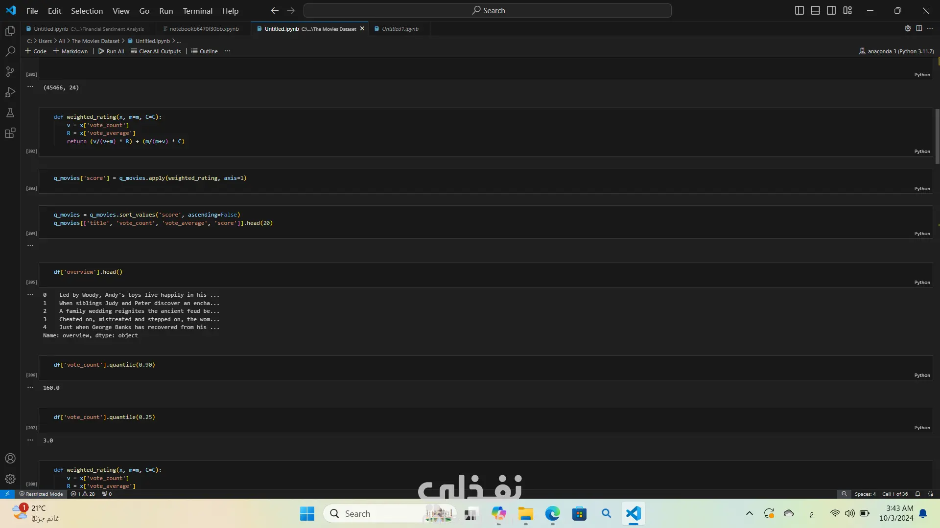Click the Run All button
Screen dimensions: 940x528
[111, 51]
